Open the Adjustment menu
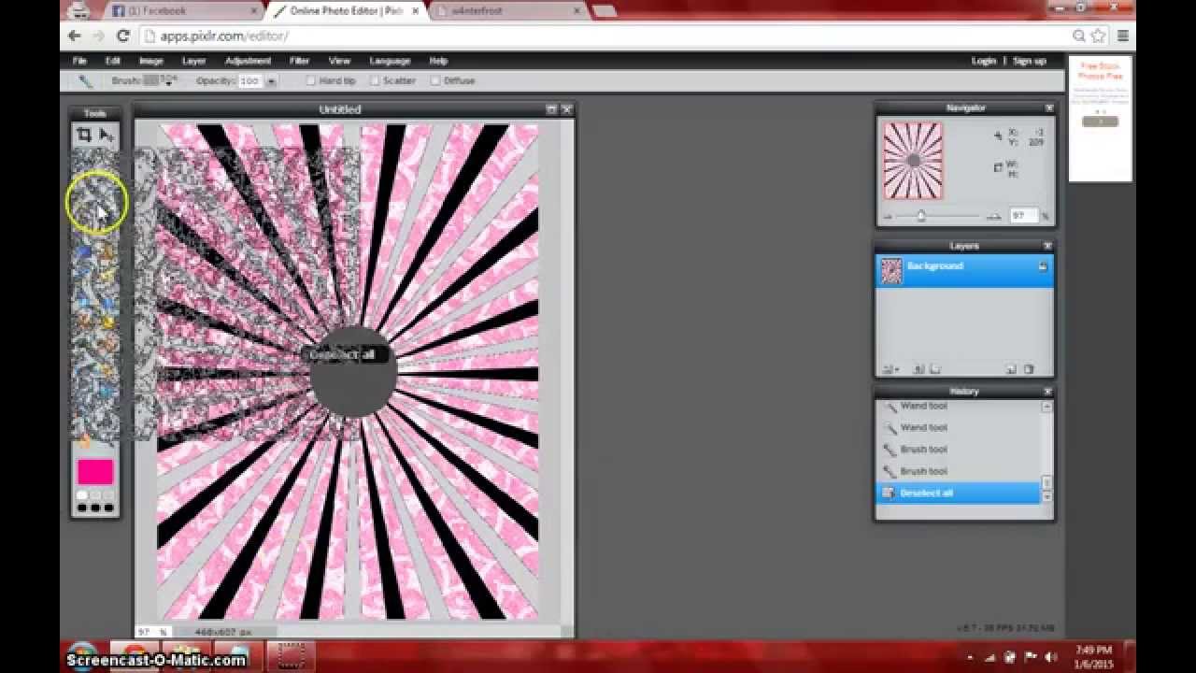 (248, 61)
